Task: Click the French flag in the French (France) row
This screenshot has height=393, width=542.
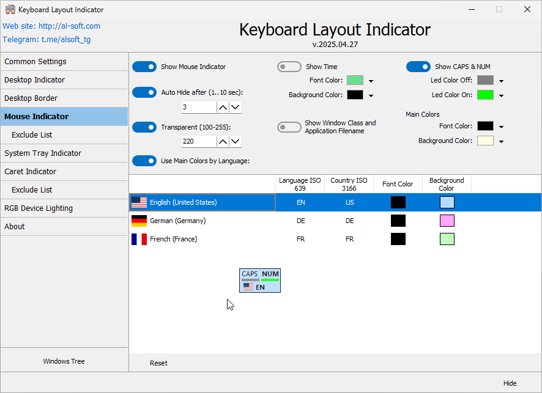Action: (139, 239)
